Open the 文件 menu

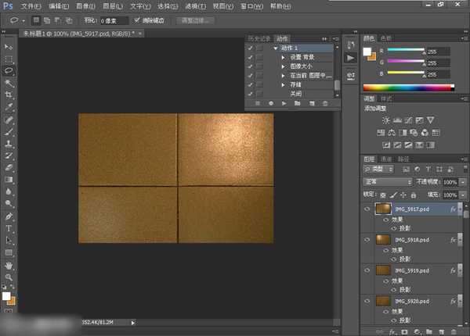(31, 5)
